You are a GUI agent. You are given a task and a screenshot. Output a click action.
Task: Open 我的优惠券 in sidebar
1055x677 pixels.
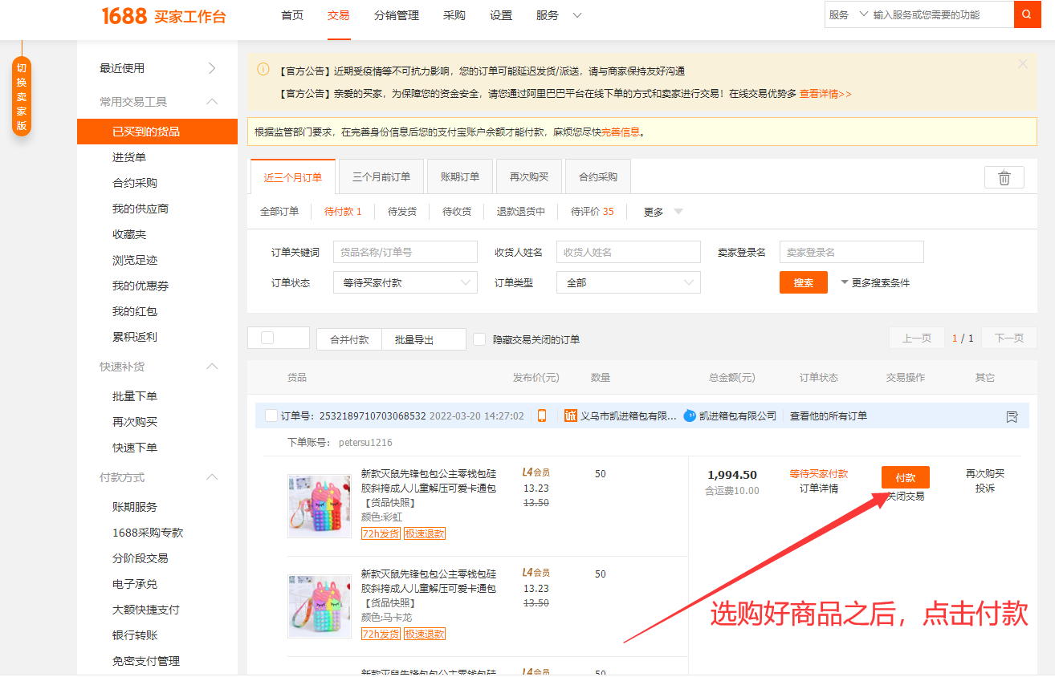point(141,286)
